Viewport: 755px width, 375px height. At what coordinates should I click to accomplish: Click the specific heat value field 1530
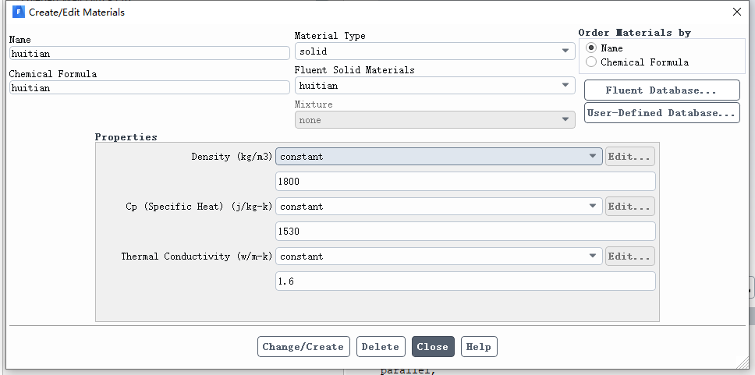[x=465, y=232]
